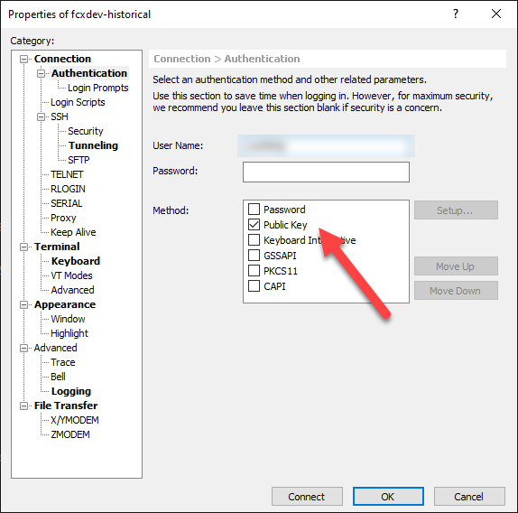Close the Properties dialog window
The image size is (518, 513).
(x=496, y=14)
